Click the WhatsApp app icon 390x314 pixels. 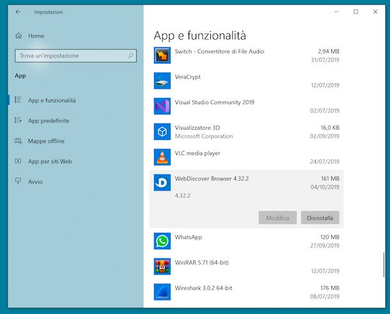(162, 241)
